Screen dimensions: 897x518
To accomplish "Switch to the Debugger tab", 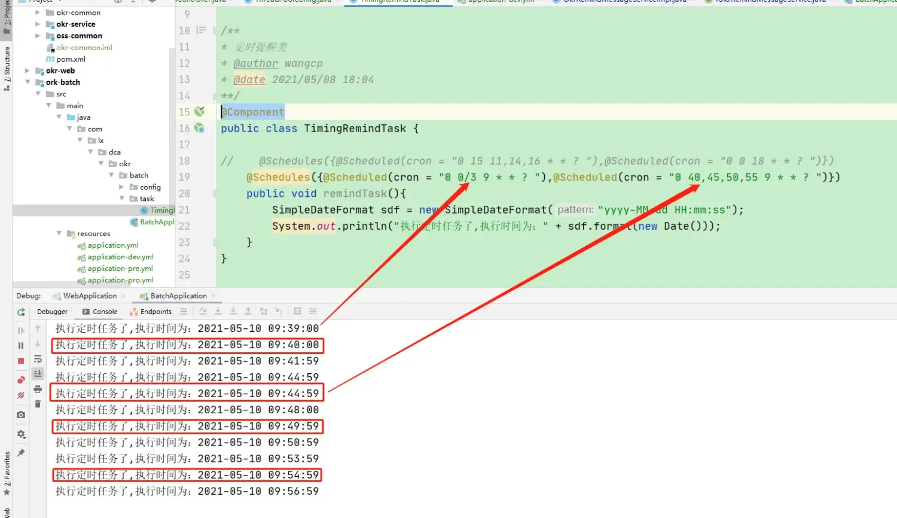I will (x=53, y=311).
